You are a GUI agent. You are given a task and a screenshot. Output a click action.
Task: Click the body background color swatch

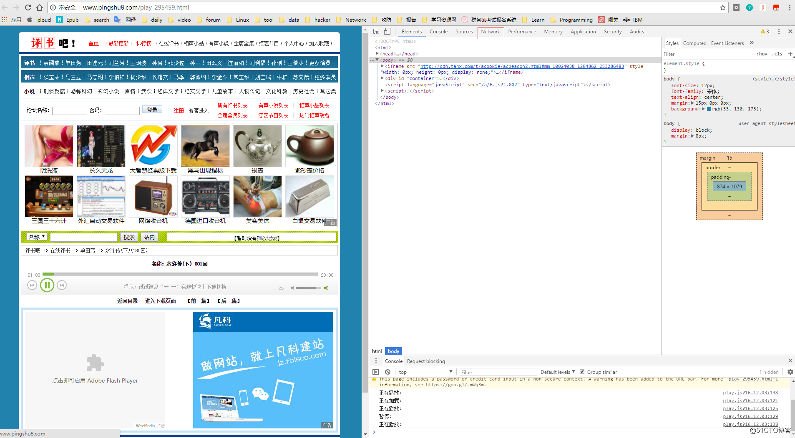pyautogui.click(x=709, y=109)
